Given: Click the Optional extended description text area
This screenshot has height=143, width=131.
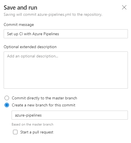Looking at the screenshot, I should point(66,70).
